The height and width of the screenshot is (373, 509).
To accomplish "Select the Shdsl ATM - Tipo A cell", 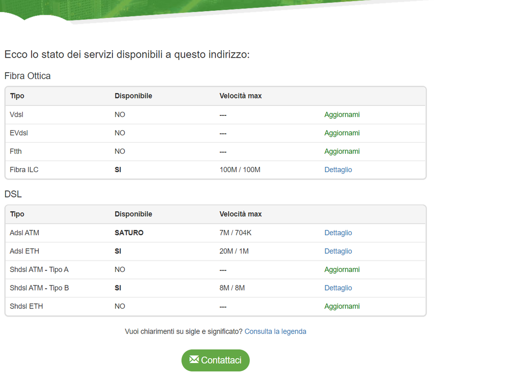I will coord(39,270).
